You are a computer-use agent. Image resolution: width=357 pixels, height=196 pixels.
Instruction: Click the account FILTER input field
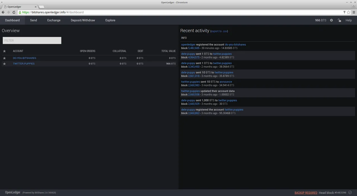pos(32,40)
